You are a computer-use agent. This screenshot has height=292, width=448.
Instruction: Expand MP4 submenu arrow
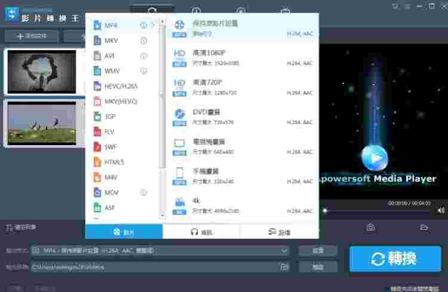(x=152, y=25)
